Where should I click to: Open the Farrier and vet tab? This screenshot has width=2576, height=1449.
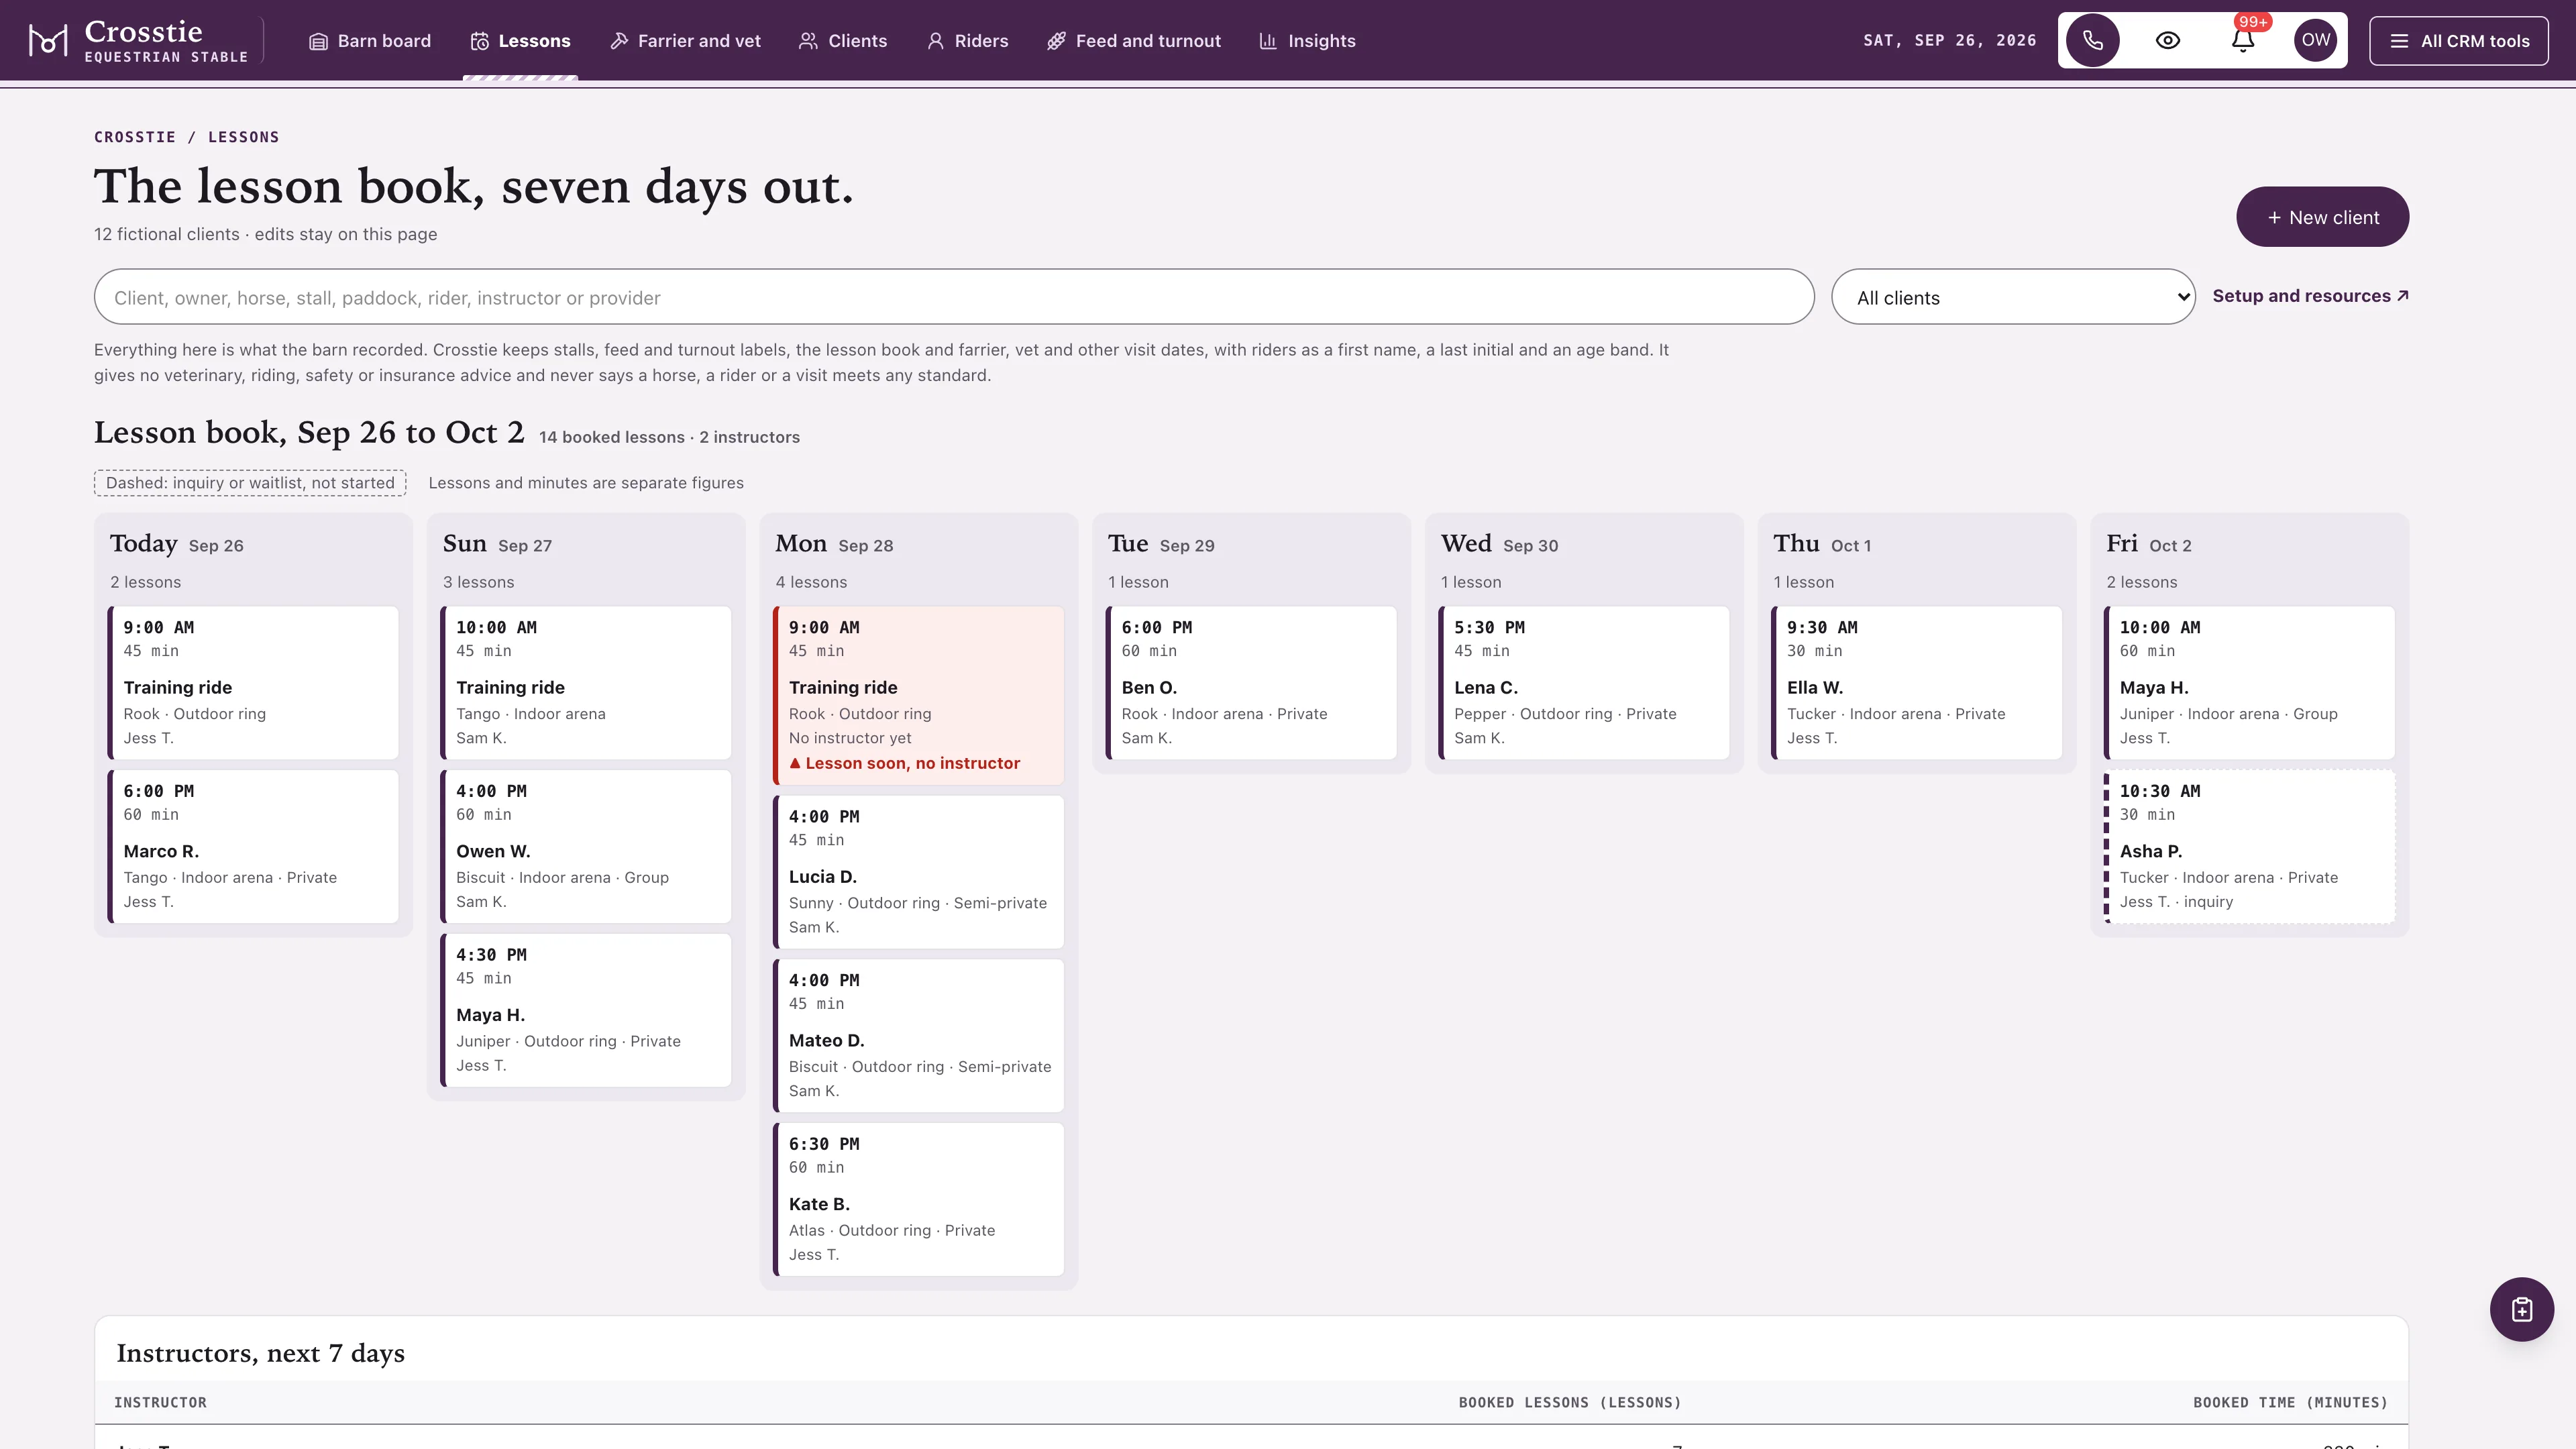[x=685, y=41]
